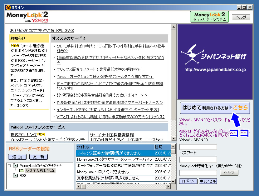
Task: Open the VIP オリックス 300万円 link
Action: pyautogui.click(x=111, y=117)
